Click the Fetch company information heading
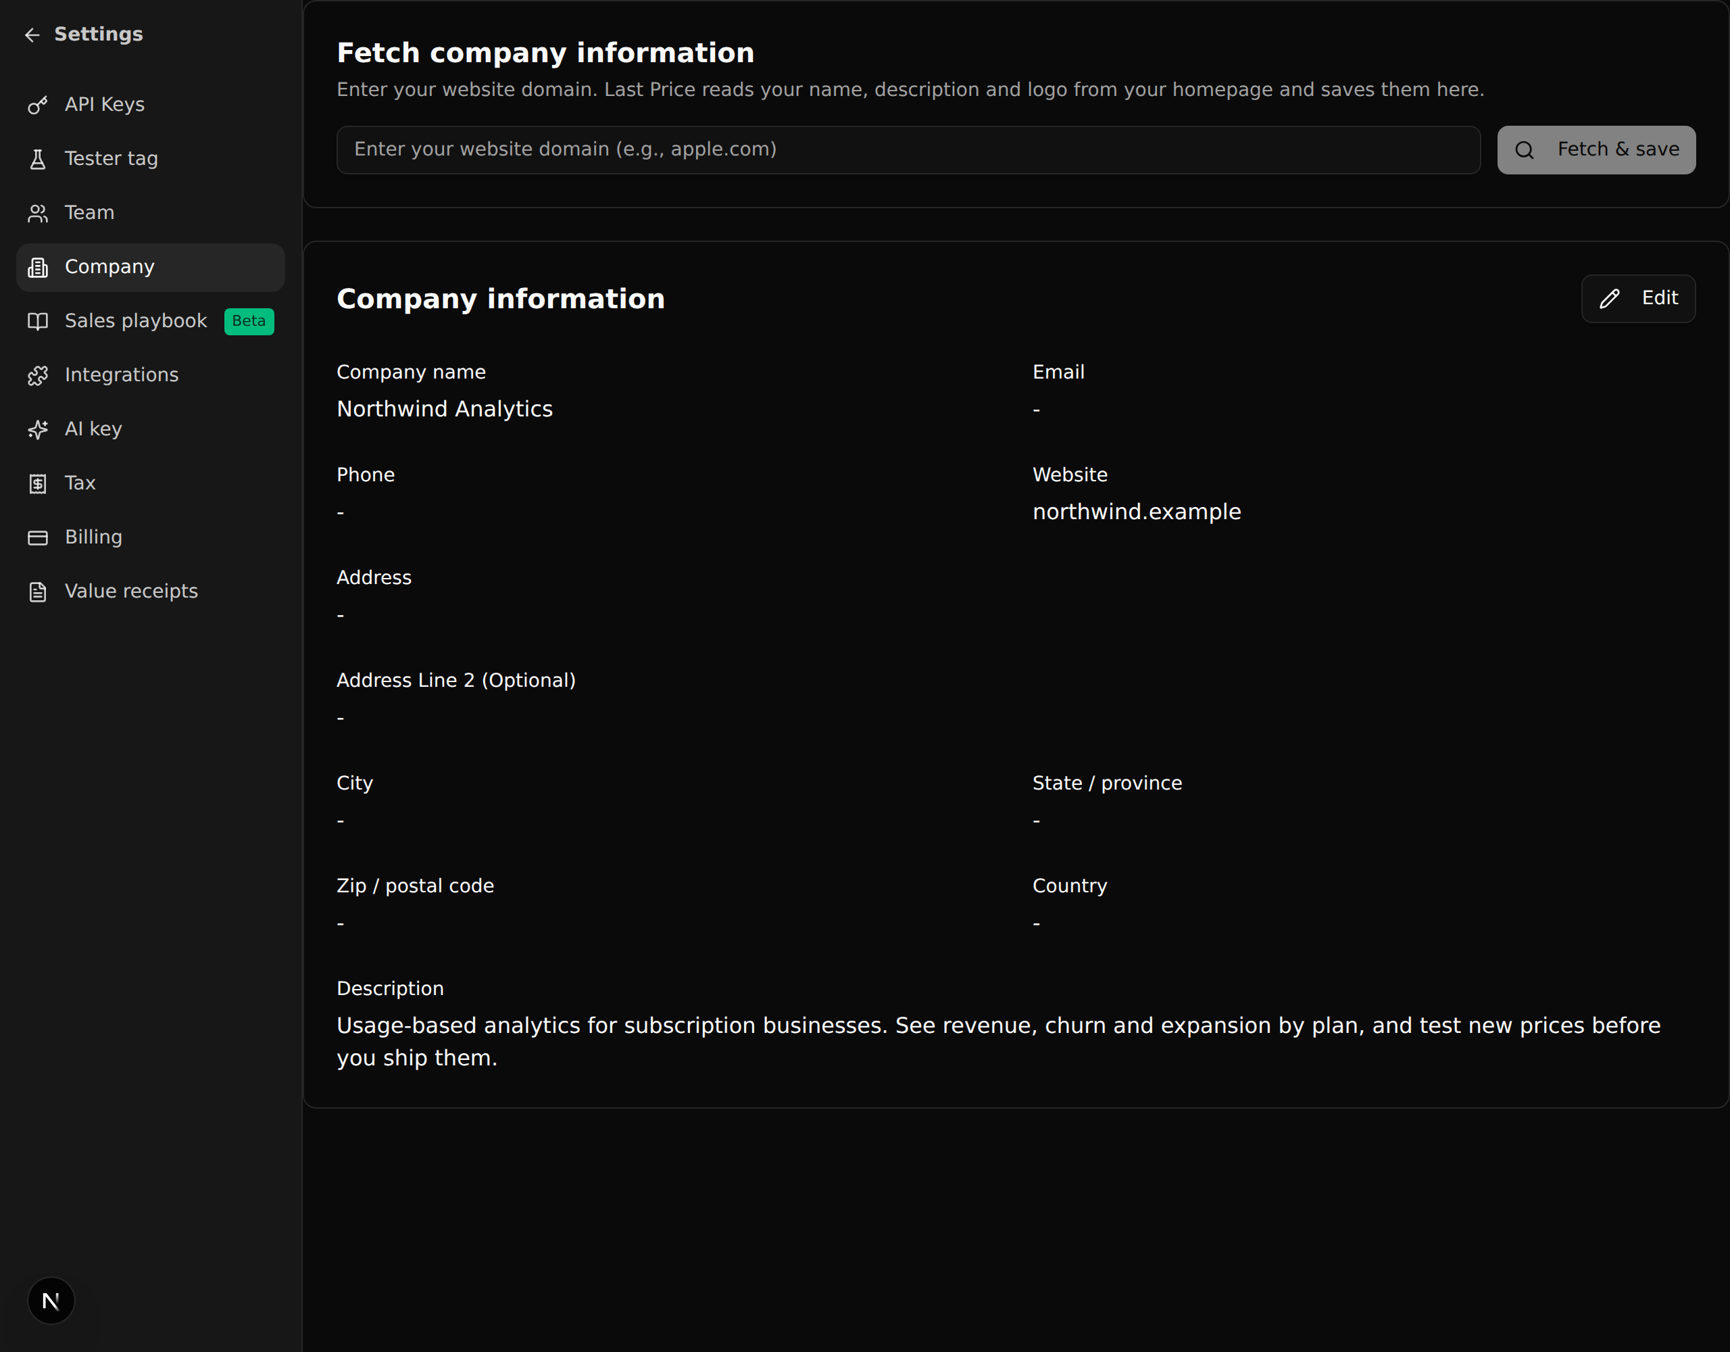1730x1352 pixels. pos(545,53)
